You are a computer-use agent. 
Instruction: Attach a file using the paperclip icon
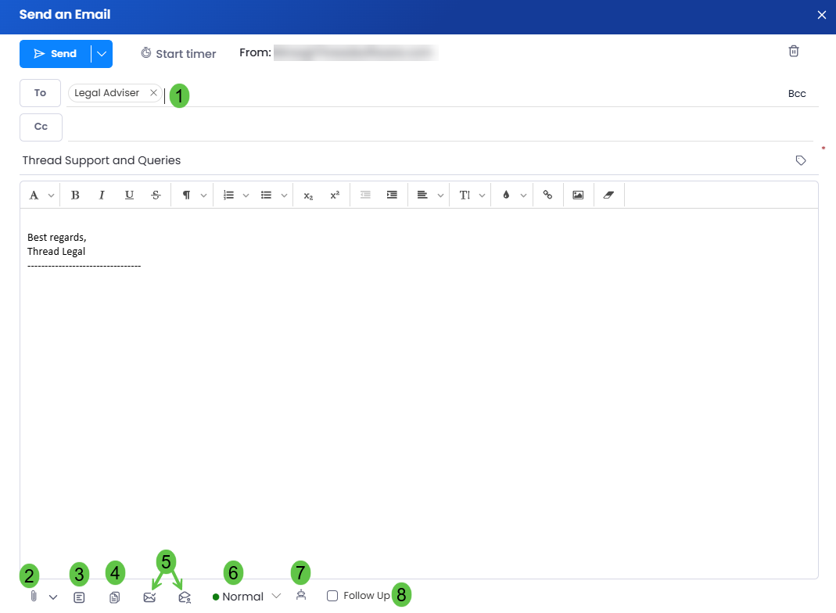(x=34, y=597)
